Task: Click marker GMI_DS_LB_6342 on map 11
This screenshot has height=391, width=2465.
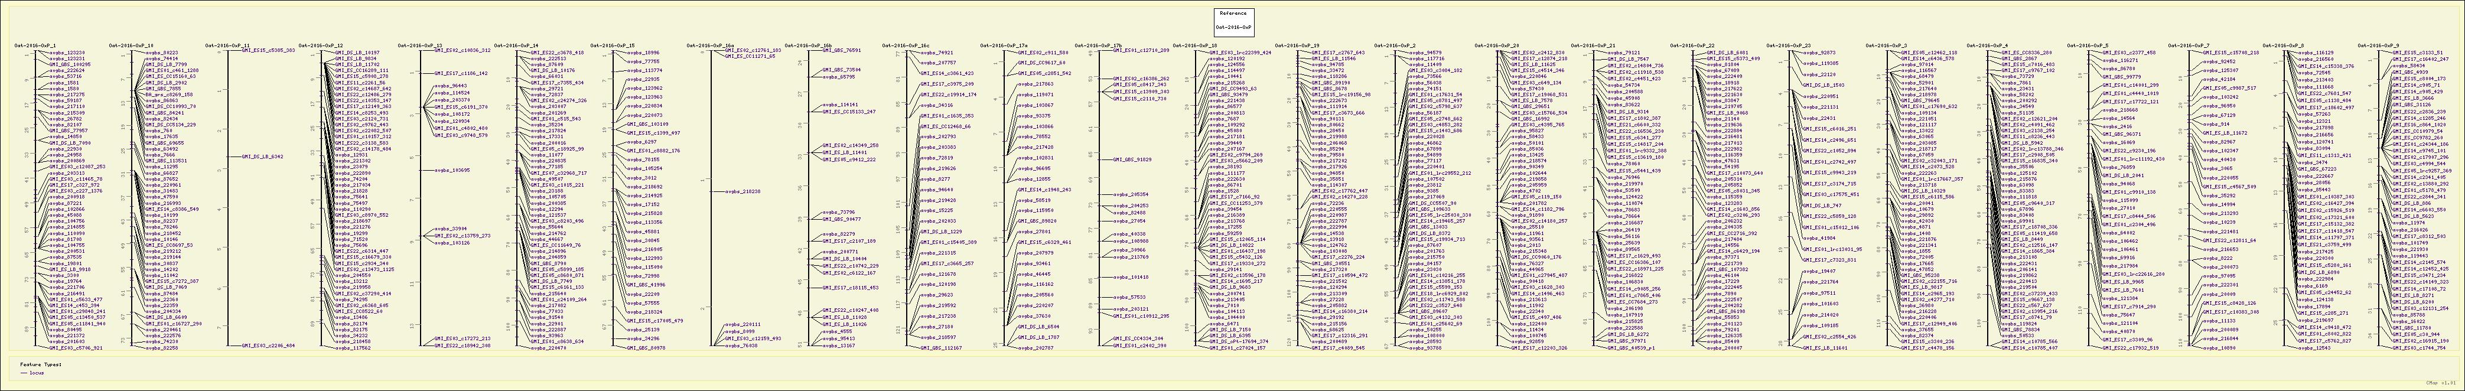Action: click(x=262, y=156)
